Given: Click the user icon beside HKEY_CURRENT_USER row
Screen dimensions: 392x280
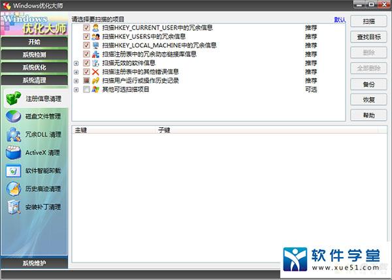Looking at the screenshot, I should 95,27.
